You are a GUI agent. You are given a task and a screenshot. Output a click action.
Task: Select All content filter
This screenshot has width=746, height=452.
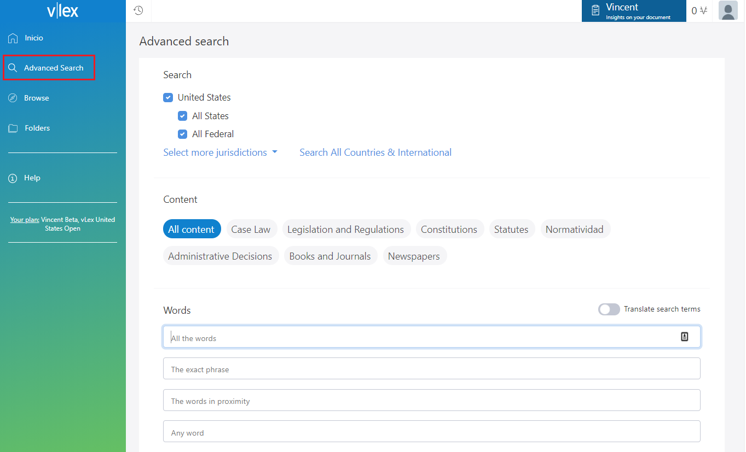192,229
